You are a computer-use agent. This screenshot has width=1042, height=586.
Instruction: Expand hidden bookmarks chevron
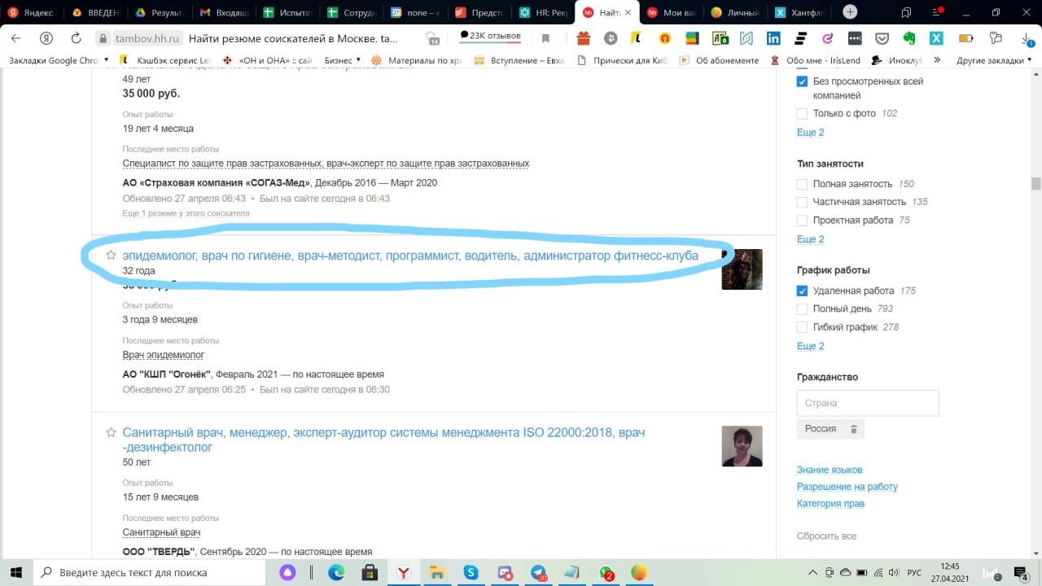936,60
